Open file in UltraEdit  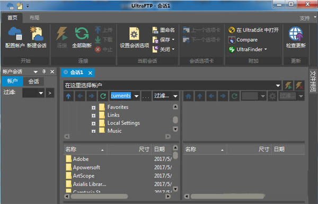click(x=253, y=30)
